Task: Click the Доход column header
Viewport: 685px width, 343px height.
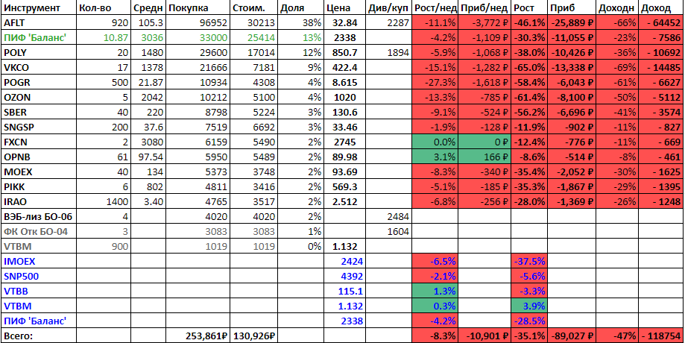Action: [661, 8]
